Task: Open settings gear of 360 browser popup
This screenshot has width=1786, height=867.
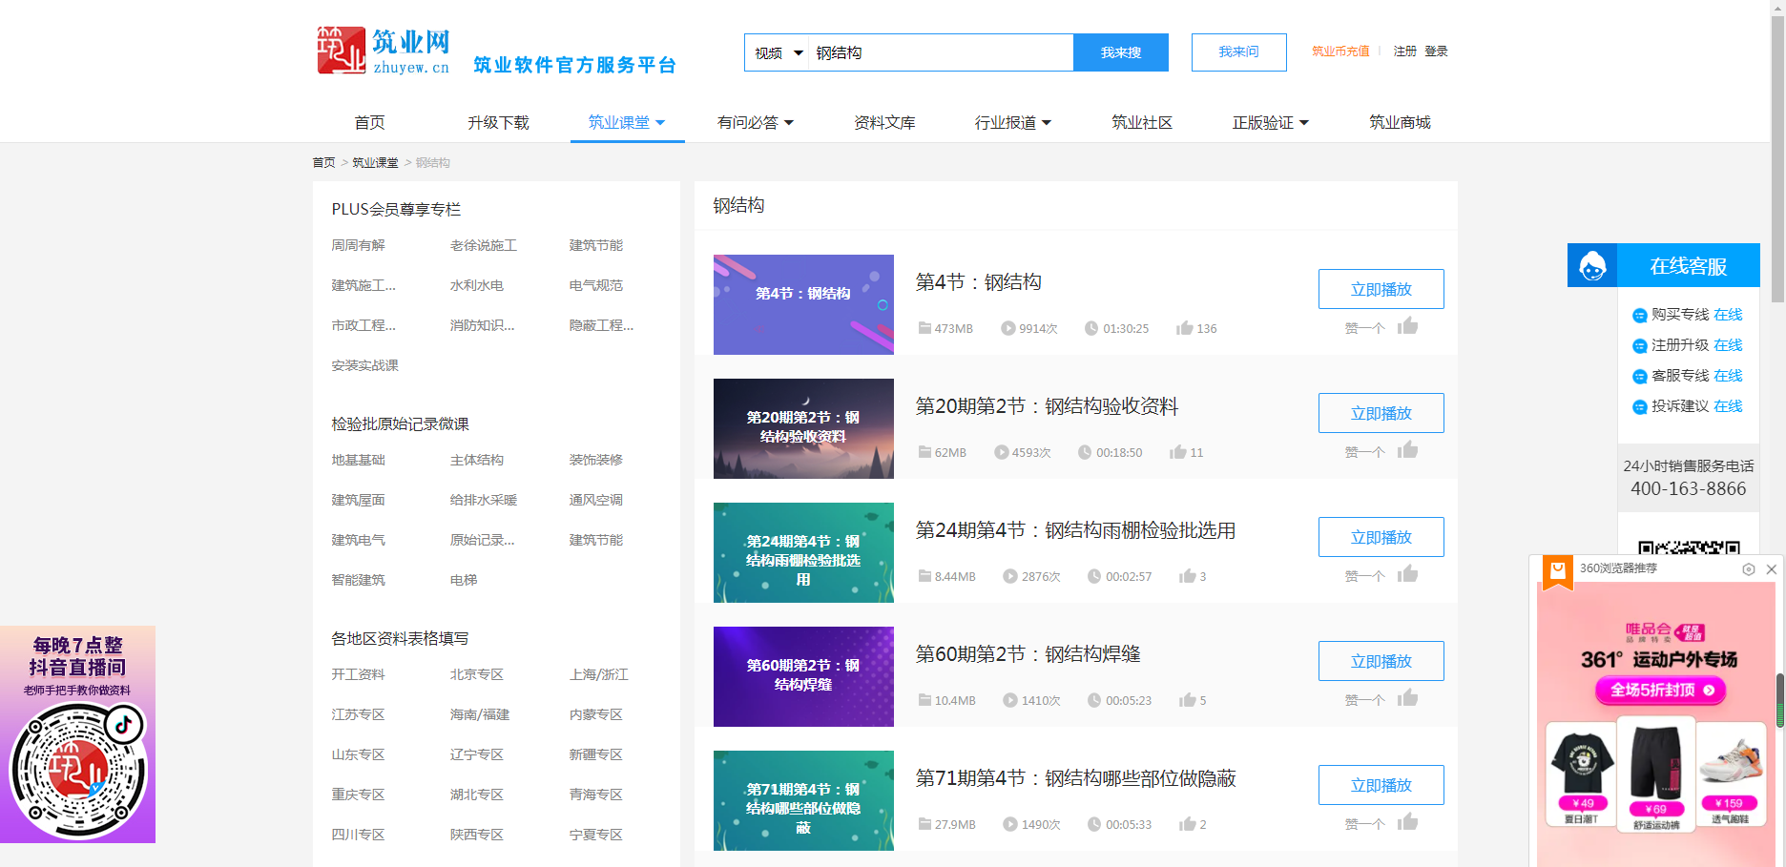Action: 1749,569
